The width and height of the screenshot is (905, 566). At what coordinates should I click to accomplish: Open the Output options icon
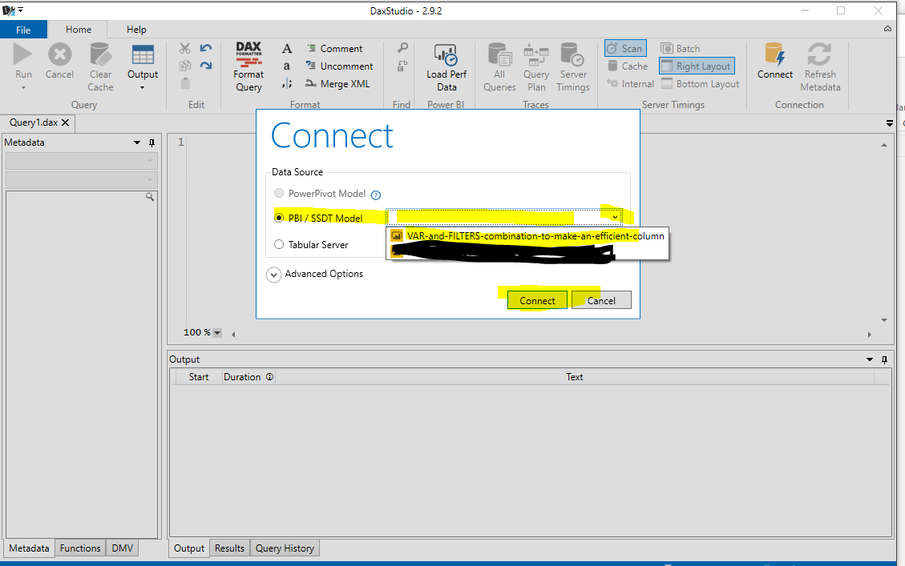click(143, 54)
